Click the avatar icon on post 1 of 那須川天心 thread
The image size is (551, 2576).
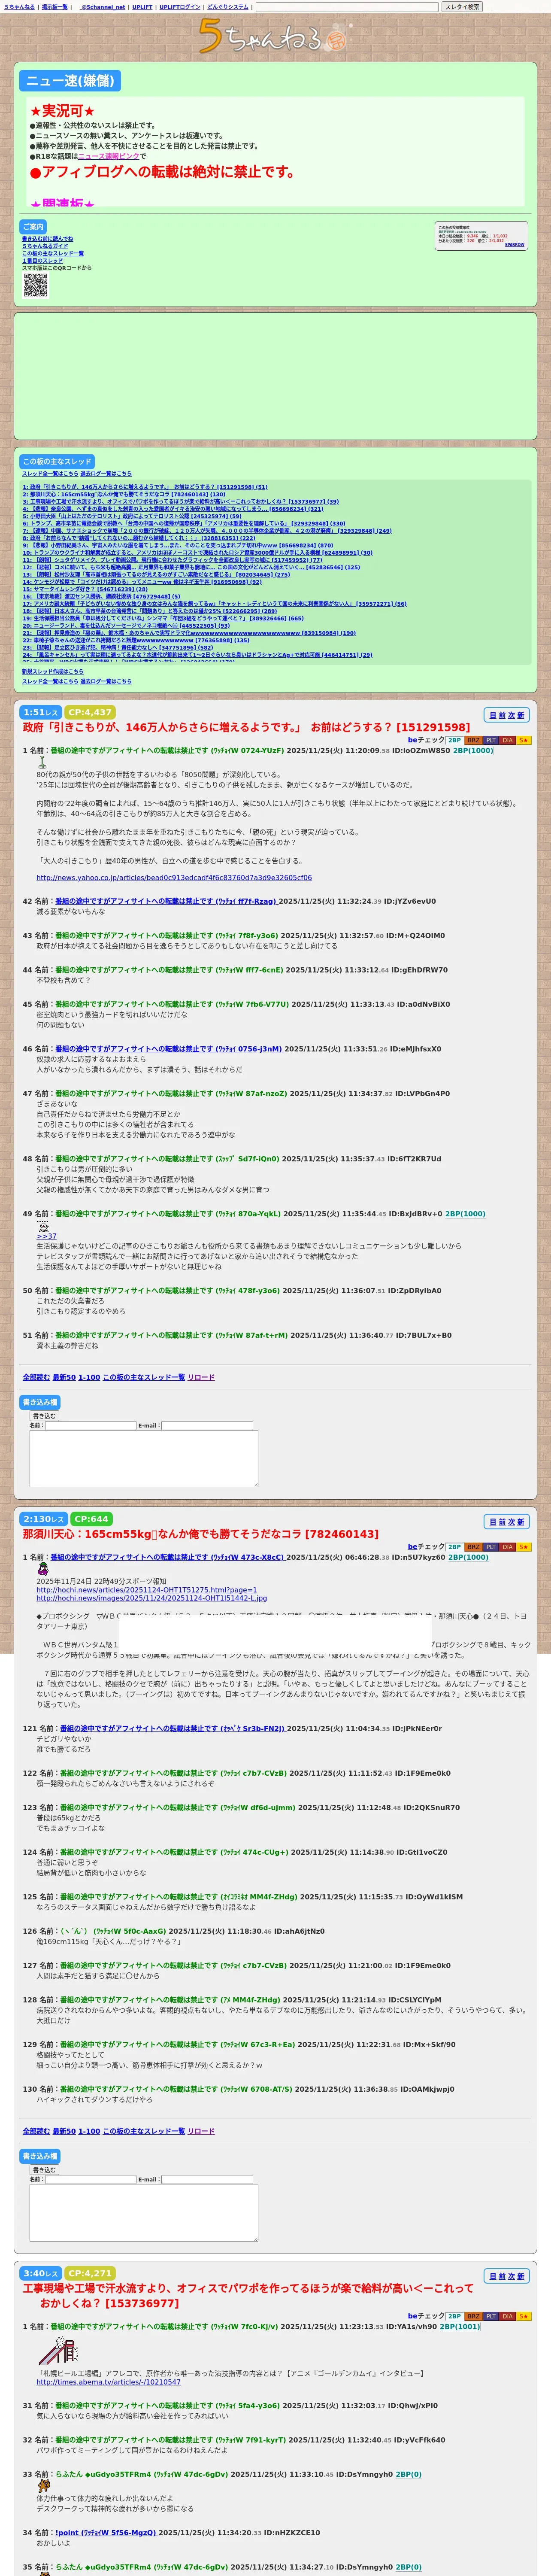point(43,1569)
